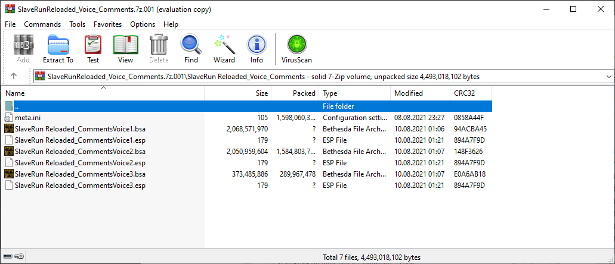
Task: Click the meta.ini file icon
Action: pyautogui.click(x=9, y=117)
